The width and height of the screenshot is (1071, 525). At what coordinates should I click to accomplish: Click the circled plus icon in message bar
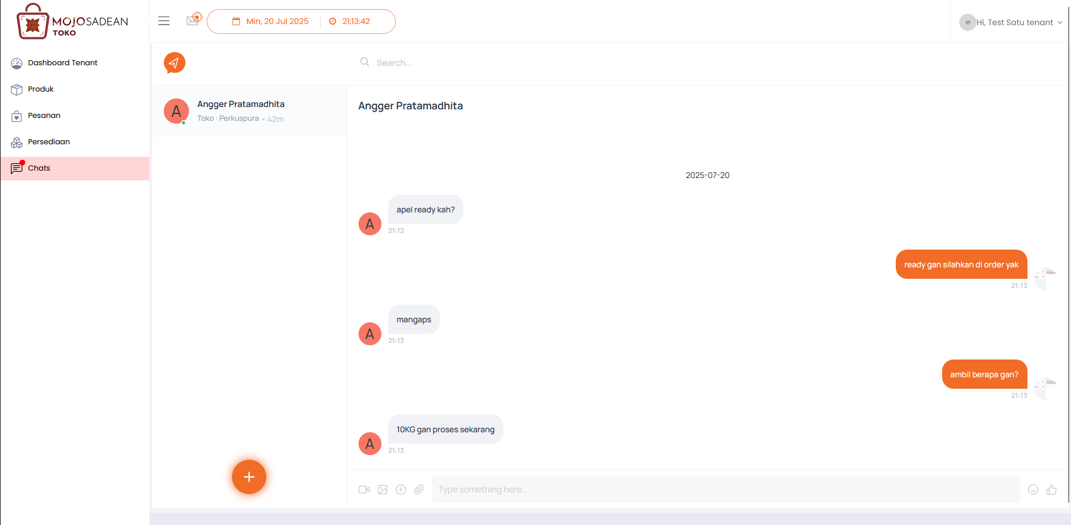point(401,490)
